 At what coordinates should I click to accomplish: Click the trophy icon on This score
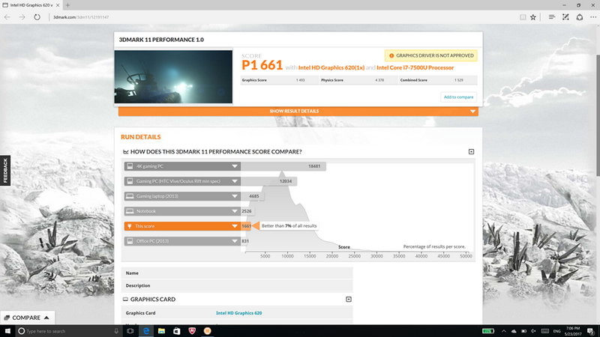click(x=130, y=226)
